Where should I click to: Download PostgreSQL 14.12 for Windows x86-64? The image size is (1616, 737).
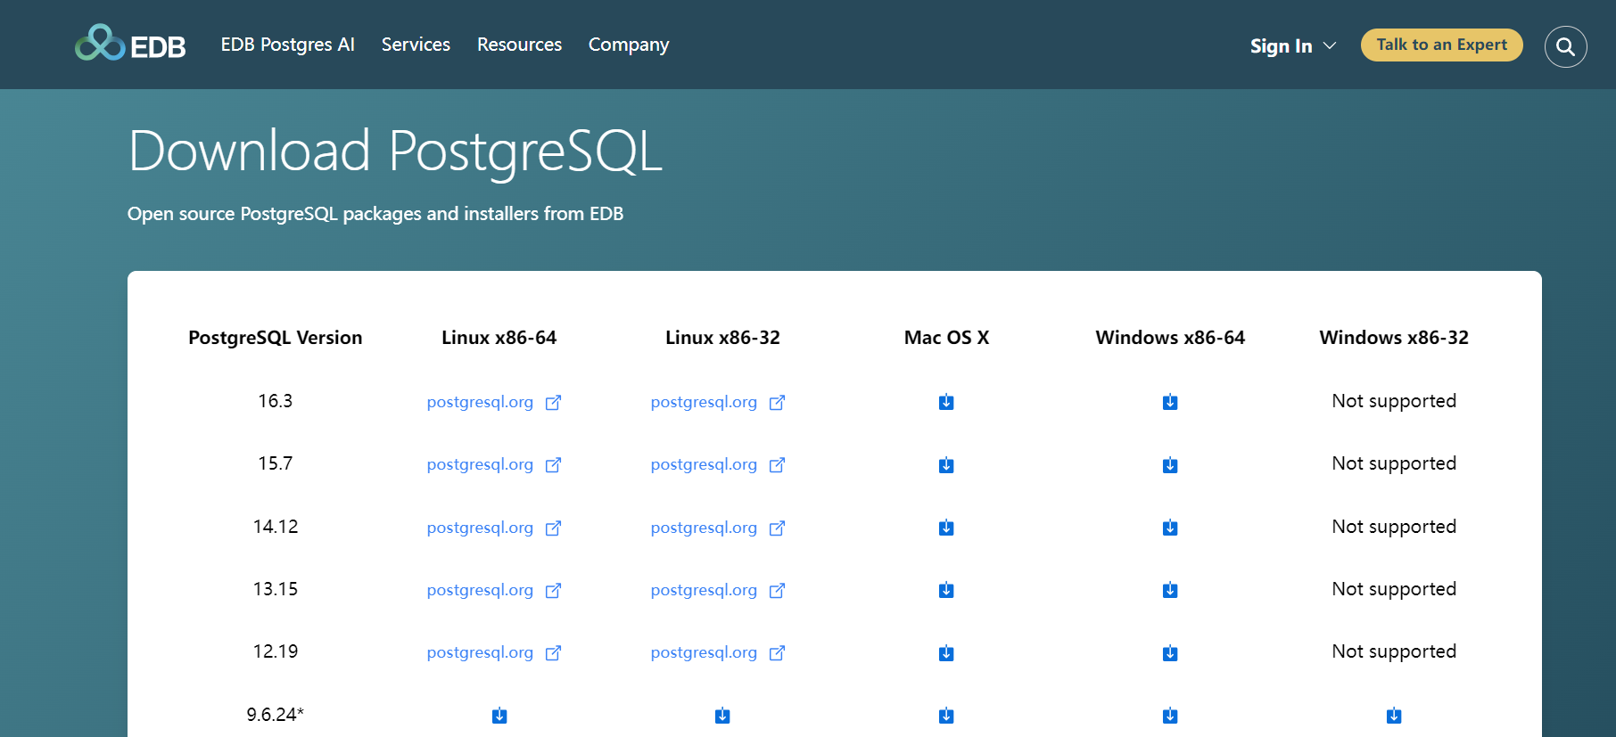pyautogui.click(x=1170, y=528)
